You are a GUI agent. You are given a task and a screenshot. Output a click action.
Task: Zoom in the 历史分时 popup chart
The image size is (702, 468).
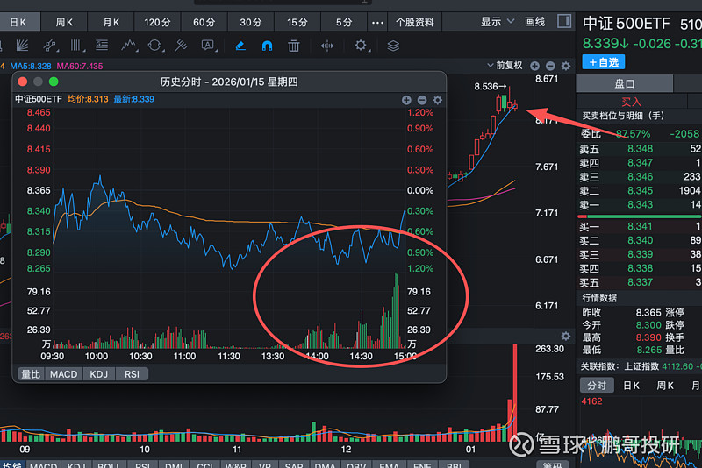[406, 100]
